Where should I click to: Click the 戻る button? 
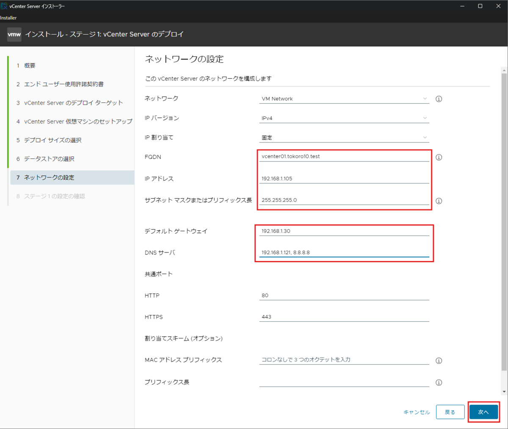(450, 412)
